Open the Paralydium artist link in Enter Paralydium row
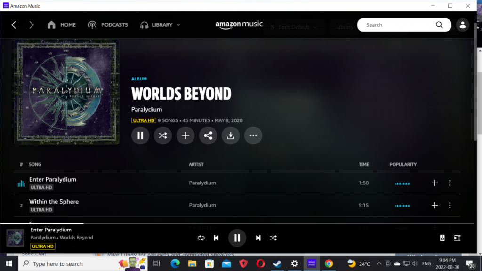This screenshot has width=482, height=271. click(x=202, y=183)
